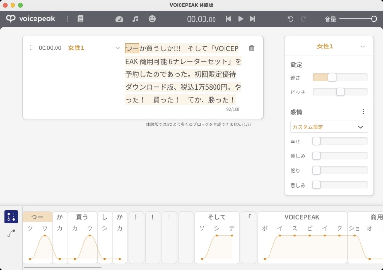Viewport: 383px width, 270px height.
Task: Click the voicepeak logo
Action: click(30, 19)
